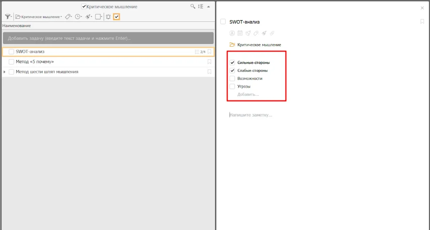This screenshot has width=430, height=230.
Task: Click the tag icon in task details
Action: pyautogui.click(x=256, y=33)
